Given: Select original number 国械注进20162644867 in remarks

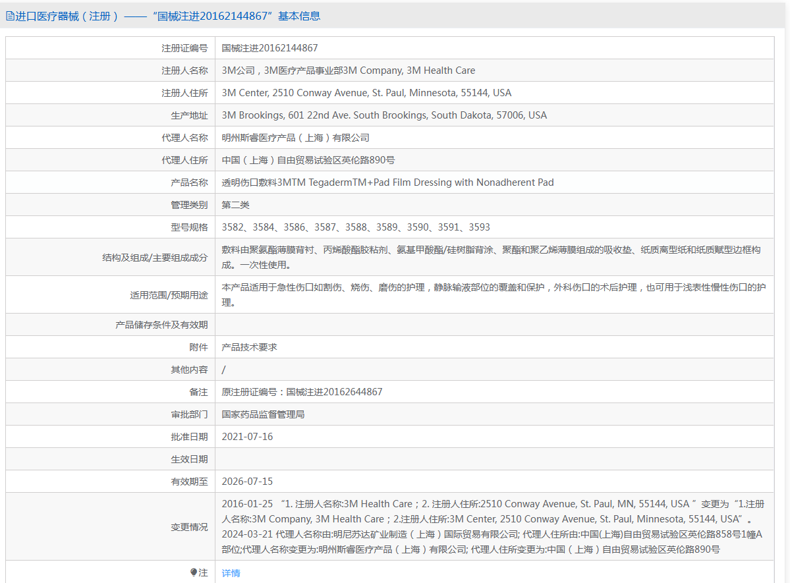Looking at the screenshot, I should [334, 391].
